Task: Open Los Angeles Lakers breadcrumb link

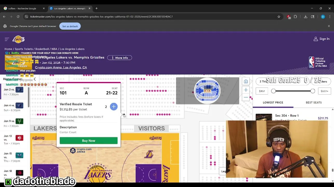Action: pos(72,49)
